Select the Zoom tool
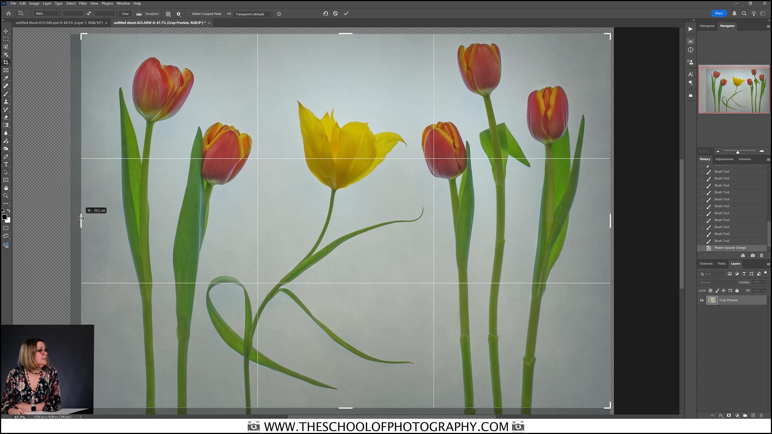Image resolution: width=772 pixels, height=434 pixels. click(x=6, y=196)
